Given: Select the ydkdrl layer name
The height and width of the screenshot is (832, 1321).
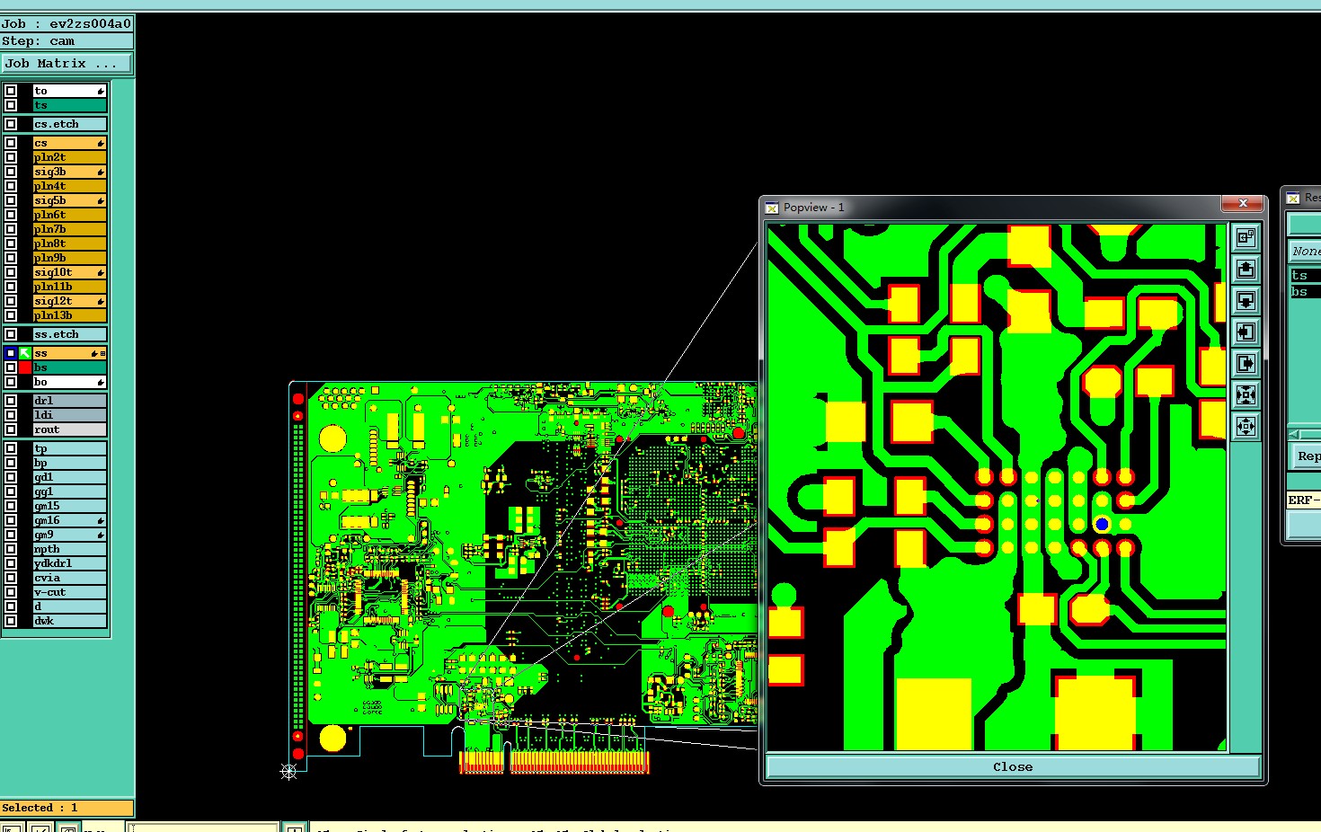Looking at the screenshot, I should [69, 563].
